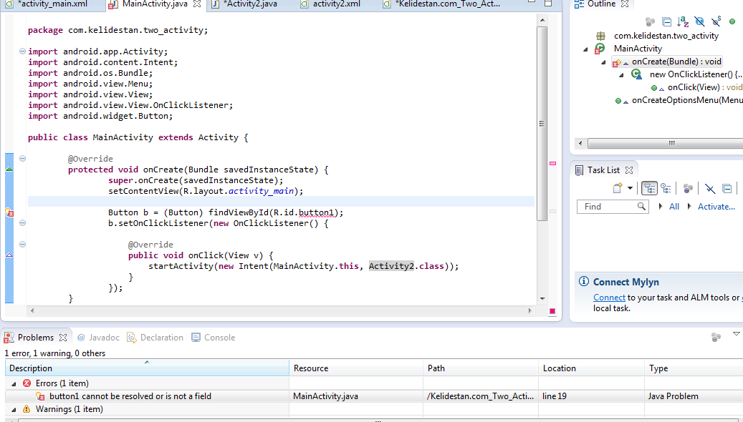
Task: Select the Problems tab
Action: coord(36,338)
